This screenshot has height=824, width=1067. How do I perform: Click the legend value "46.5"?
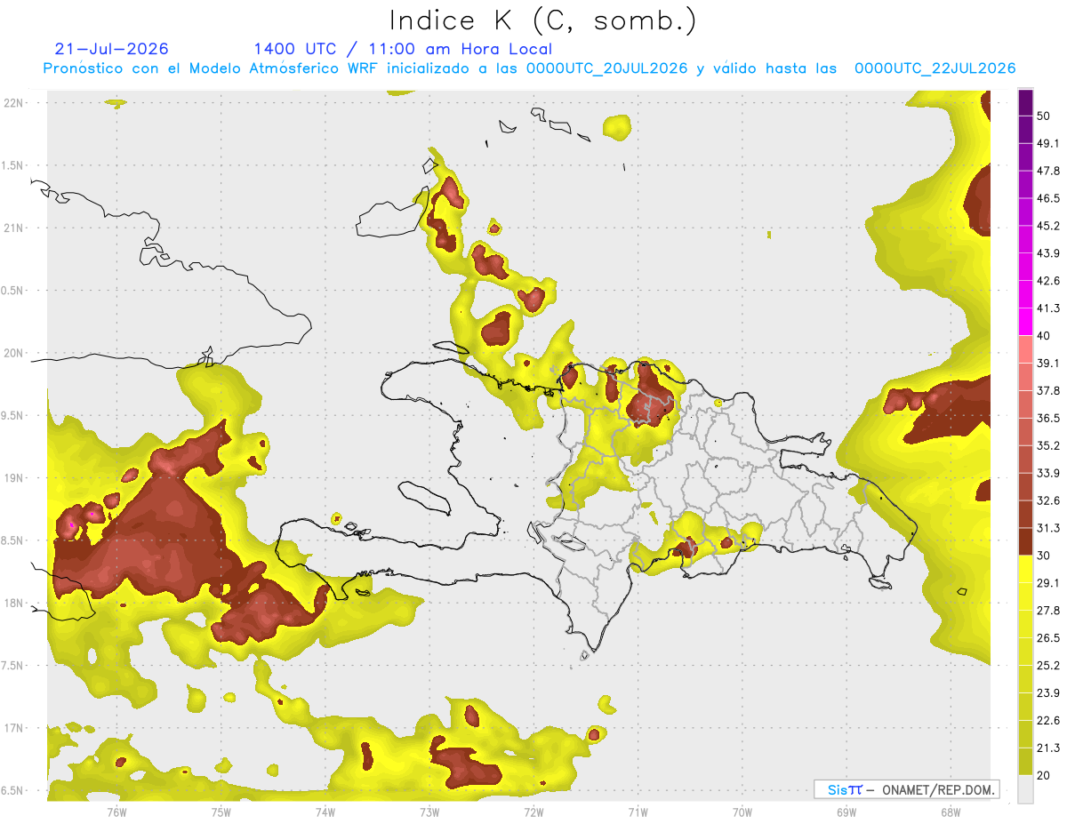point(1047,198)
